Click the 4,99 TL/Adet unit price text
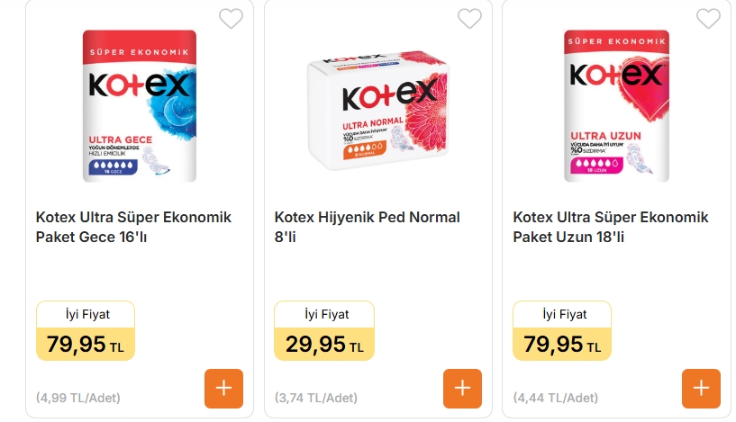 point(78,397)
